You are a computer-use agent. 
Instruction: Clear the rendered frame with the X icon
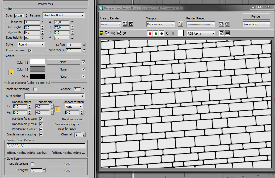click(125, 33)
